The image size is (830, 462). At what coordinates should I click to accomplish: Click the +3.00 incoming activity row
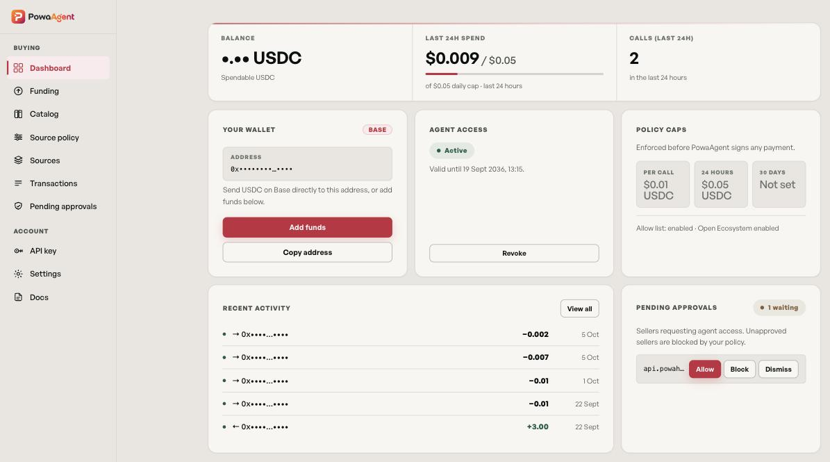coord(410,427)
